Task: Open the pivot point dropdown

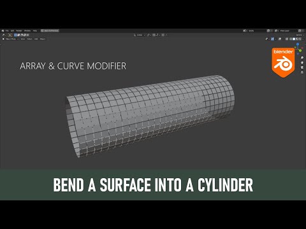Action: tap(149, 35)
